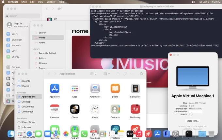
Task: Select Recents in Finder sidebar
Action: [x=29, y=81]
